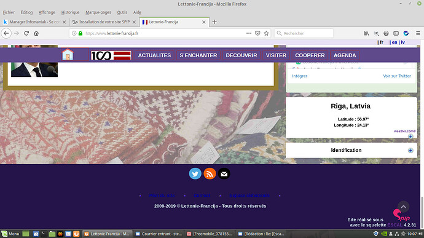424x238 pixels.
Task: Click the site home house icon
Action: tap(68, 55)
